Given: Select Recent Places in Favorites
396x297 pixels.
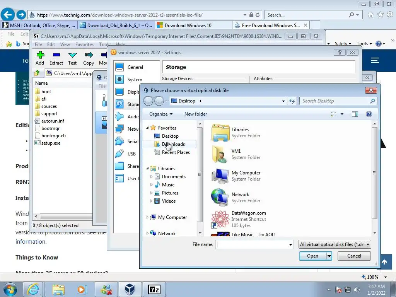Looking at the screenshot, I should (172, 152).
